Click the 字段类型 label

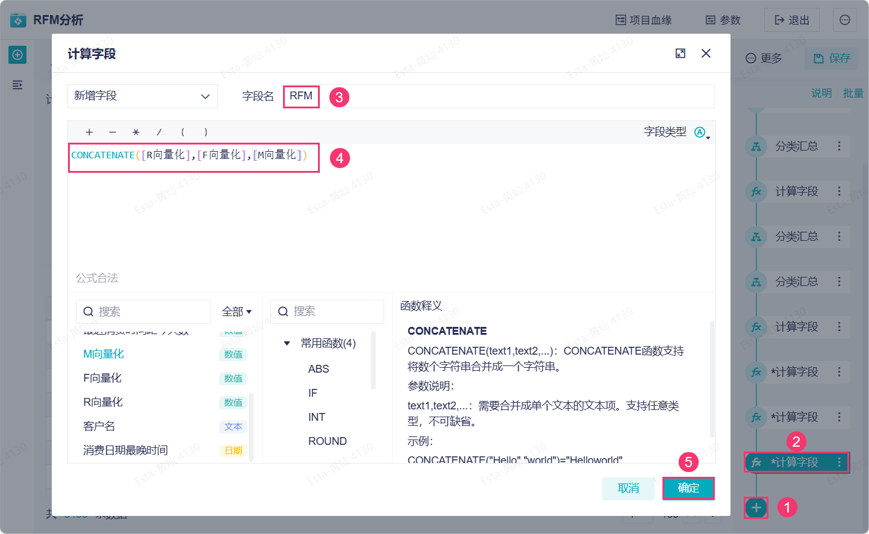tap(665, 132)
